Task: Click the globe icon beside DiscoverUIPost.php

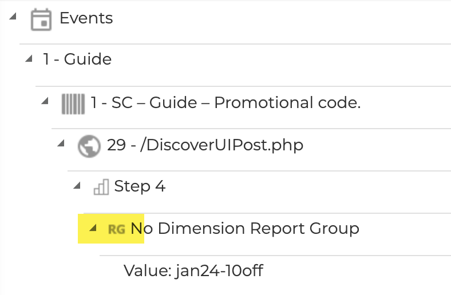Action: pyautogui.click(x=89, y=146)
